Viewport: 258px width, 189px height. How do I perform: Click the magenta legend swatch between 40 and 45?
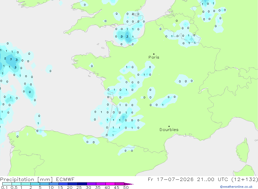pos(110,184)
